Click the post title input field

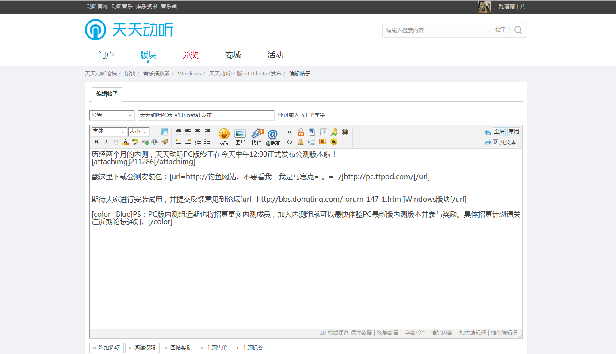(206, 115)
